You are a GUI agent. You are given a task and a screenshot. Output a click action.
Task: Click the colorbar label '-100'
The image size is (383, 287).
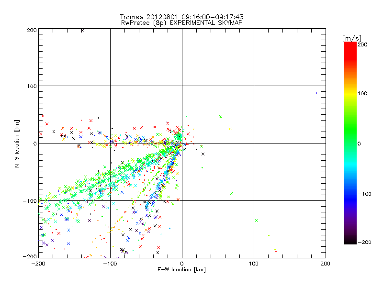(x=364, y=194)
